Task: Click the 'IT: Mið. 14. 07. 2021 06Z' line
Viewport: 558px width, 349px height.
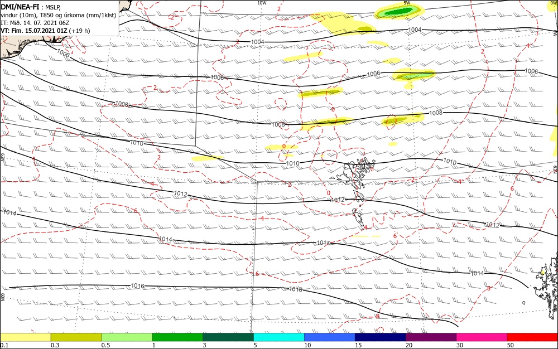Action: click(x=35, y=23)
